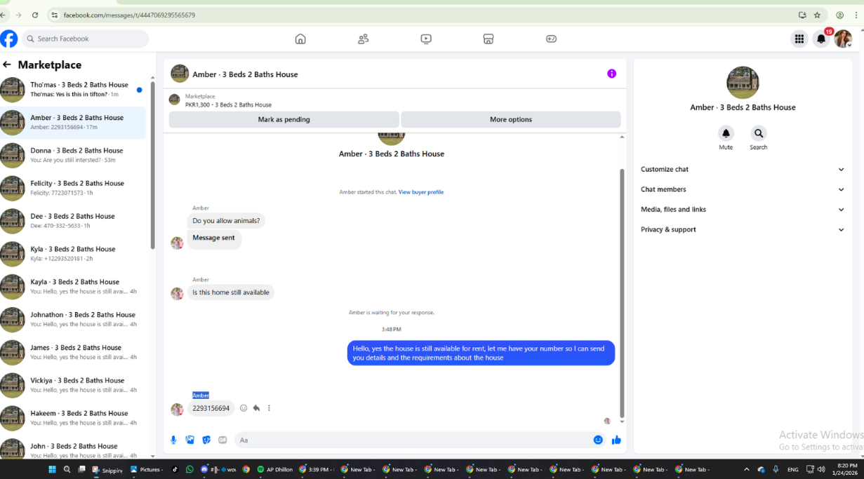864x479 pixels.
Task: Open the Gaming icon in top navigation
Action: point(551,39)
